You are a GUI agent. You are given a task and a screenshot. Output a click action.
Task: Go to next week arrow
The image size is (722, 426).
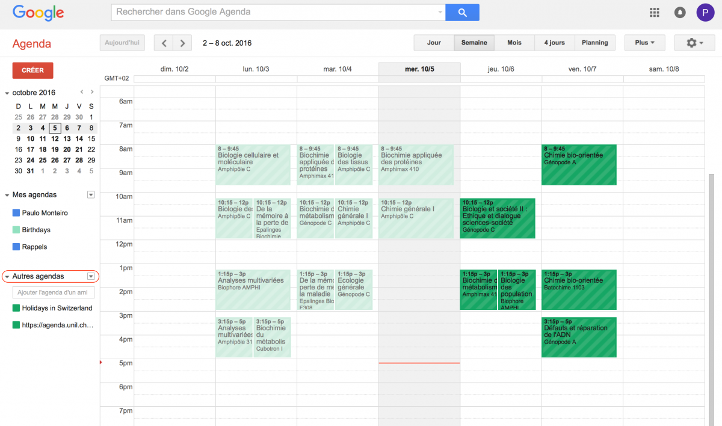[x=182, y=43]
